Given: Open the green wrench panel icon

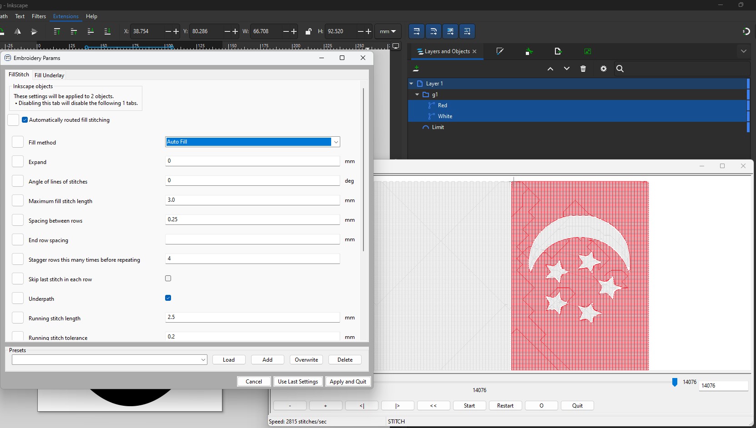Looking at the screenshot, I should tap(529, 51).
